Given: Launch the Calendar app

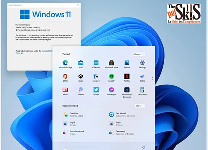Looking at the screenshot, I should (96, 64).
